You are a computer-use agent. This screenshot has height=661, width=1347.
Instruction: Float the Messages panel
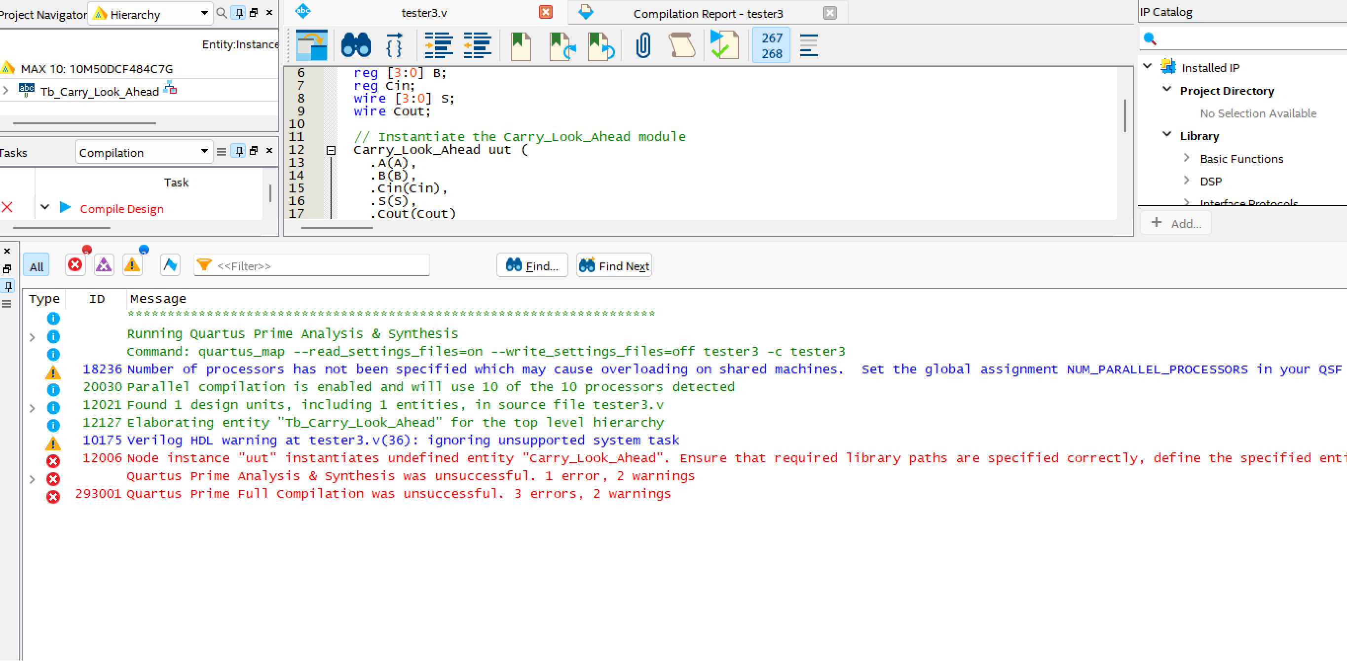coord(7,269)
